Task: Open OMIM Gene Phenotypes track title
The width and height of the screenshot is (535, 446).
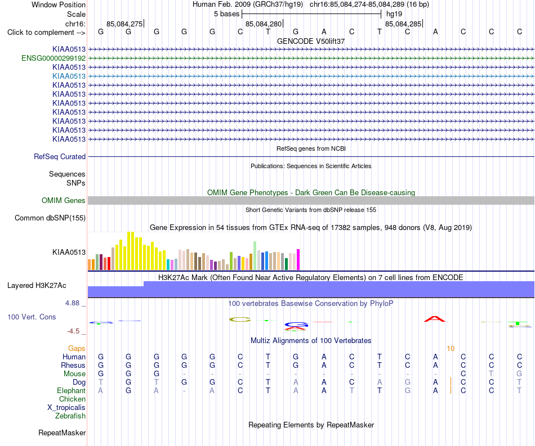Action: tap(311, 192)
